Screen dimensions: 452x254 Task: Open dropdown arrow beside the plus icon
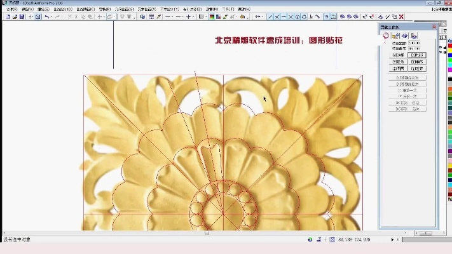[x=193, y=17]
